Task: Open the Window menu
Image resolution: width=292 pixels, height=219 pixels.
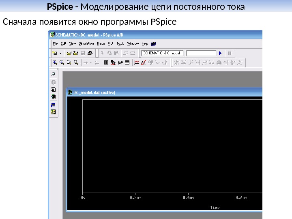Action: click(x=133, y=43)
